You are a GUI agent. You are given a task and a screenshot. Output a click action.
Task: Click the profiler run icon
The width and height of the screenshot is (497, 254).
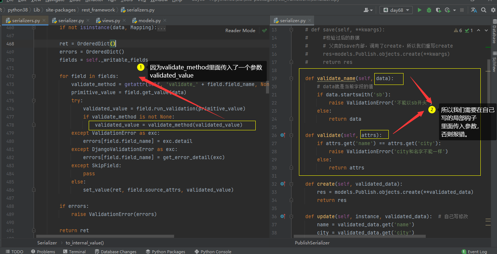447,10
